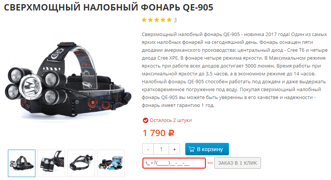Select fourth thumbnail showing box contents
The image size is (331, 180).
click(111, 163)
